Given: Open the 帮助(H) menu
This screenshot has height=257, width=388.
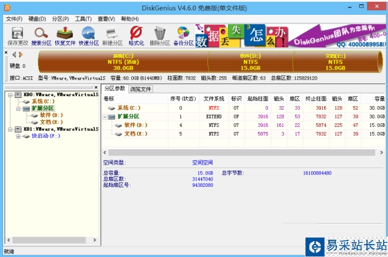Looking at the screenshot, I should [x=130, y=19].
